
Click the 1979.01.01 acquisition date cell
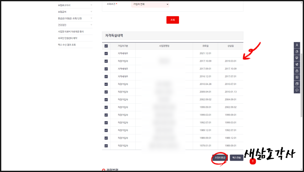pos(205,146)
